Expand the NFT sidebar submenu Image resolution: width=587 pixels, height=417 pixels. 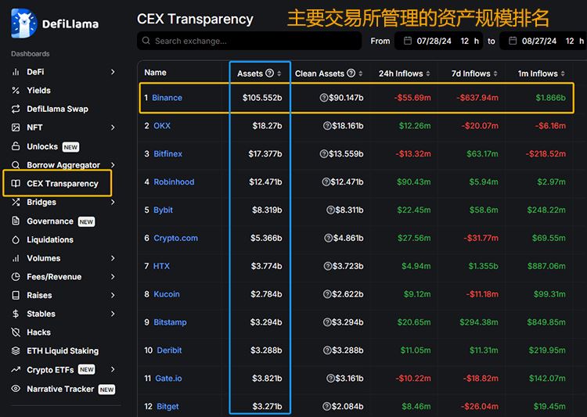coord(113,128)
